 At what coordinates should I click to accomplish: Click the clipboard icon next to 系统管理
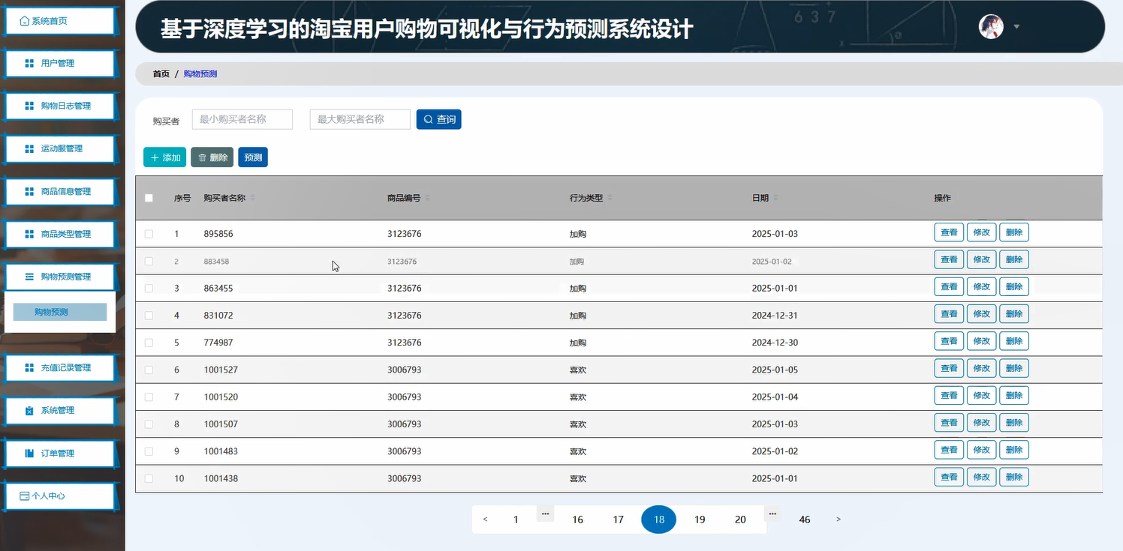[x=29, y=411]
